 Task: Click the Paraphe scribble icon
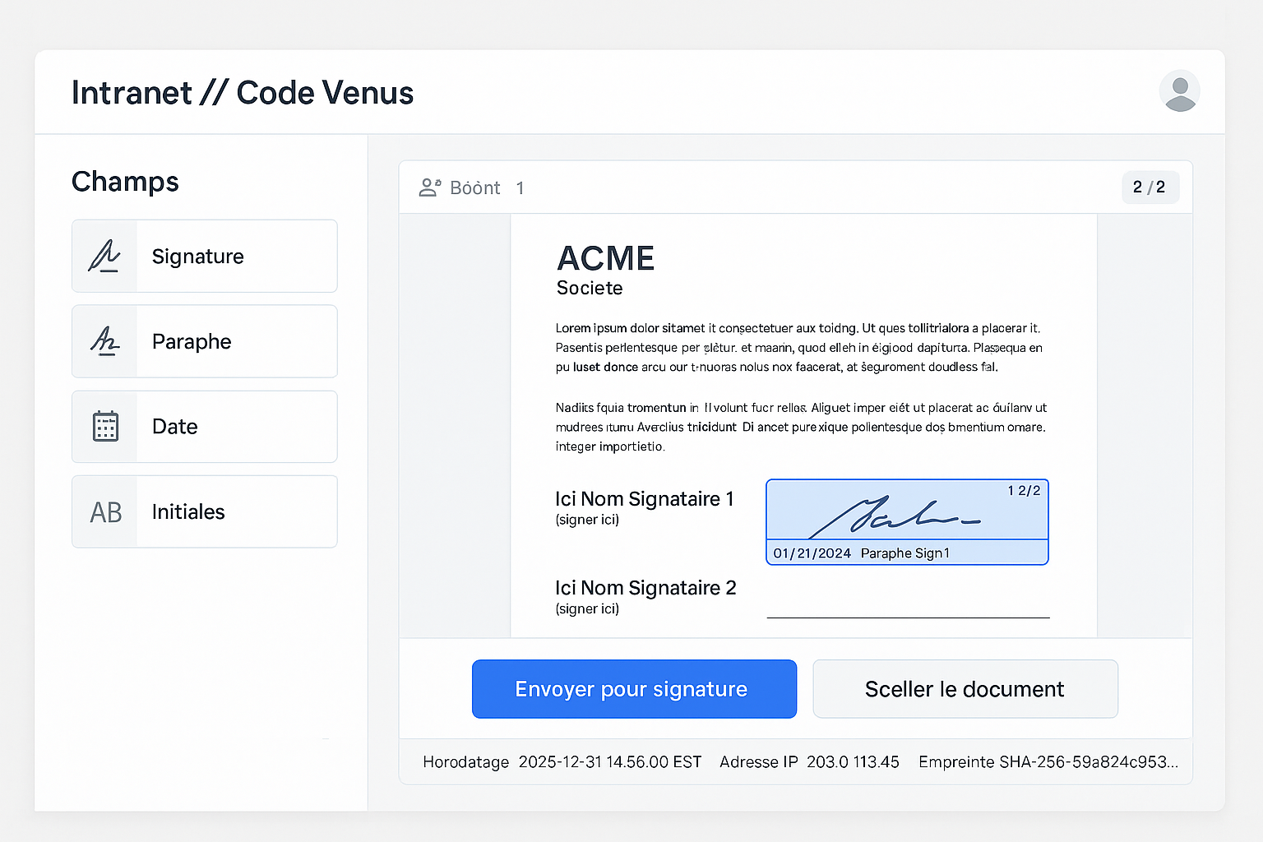point(104,341)
